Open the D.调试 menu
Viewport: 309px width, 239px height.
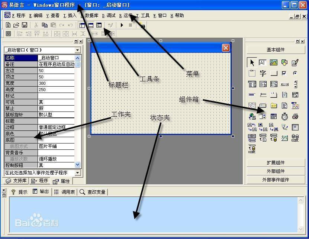(109, 16)
